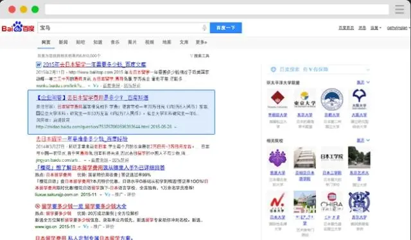Open the 留学要多少钱一览 ad link
This screenshot has width=411, height=240.
pos(84,206)
